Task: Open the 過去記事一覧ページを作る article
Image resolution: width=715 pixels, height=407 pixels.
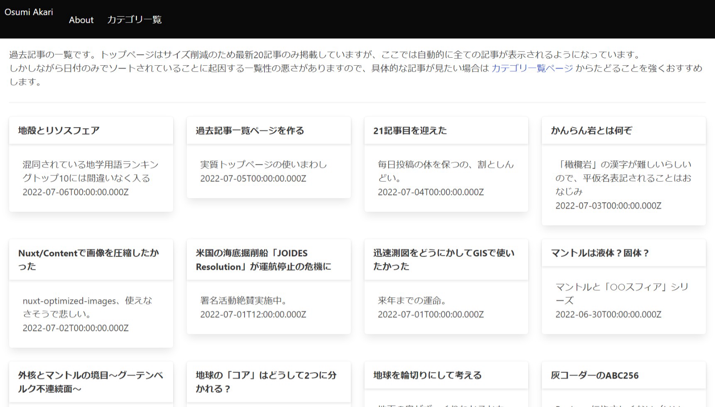Action: pyautogui.click(x=249, y=130)
